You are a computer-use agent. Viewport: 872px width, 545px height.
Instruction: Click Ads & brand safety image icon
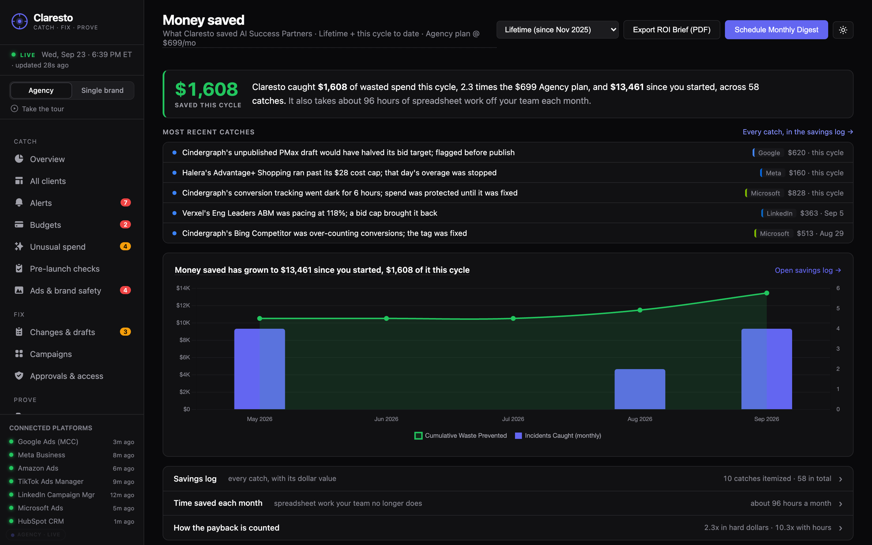[19, 290]
